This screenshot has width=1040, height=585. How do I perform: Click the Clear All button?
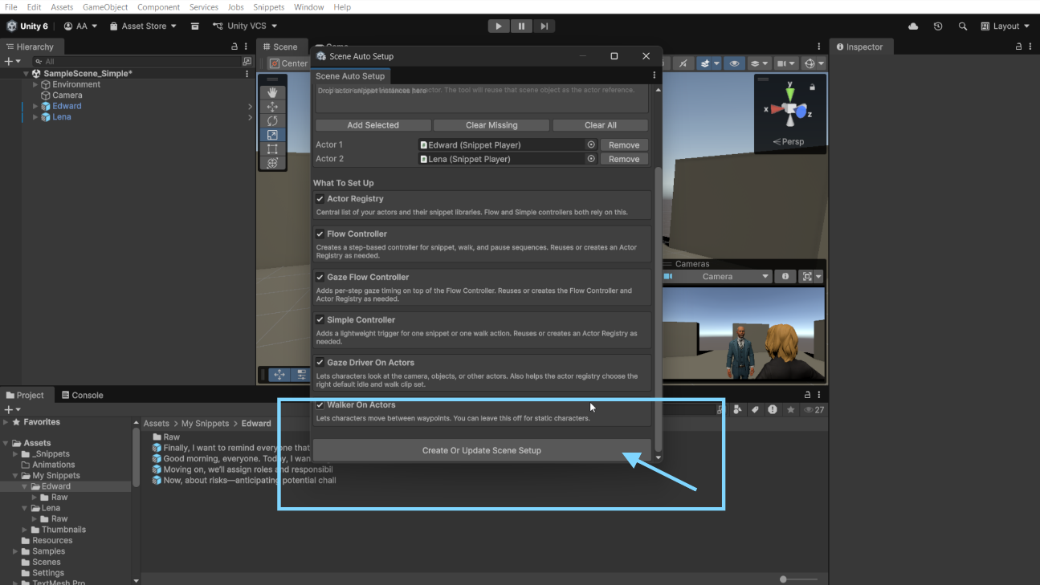pos(601,125)
